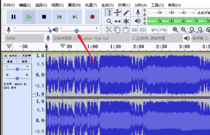
Task: Click the speaker icon by playback volume slider
Action: point(56,30)
